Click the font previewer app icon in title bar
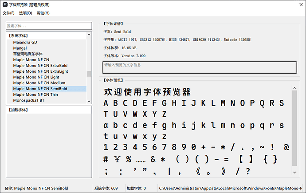Image resolution: width=306 pixels, height=193 pixels. tap(5, 4)
